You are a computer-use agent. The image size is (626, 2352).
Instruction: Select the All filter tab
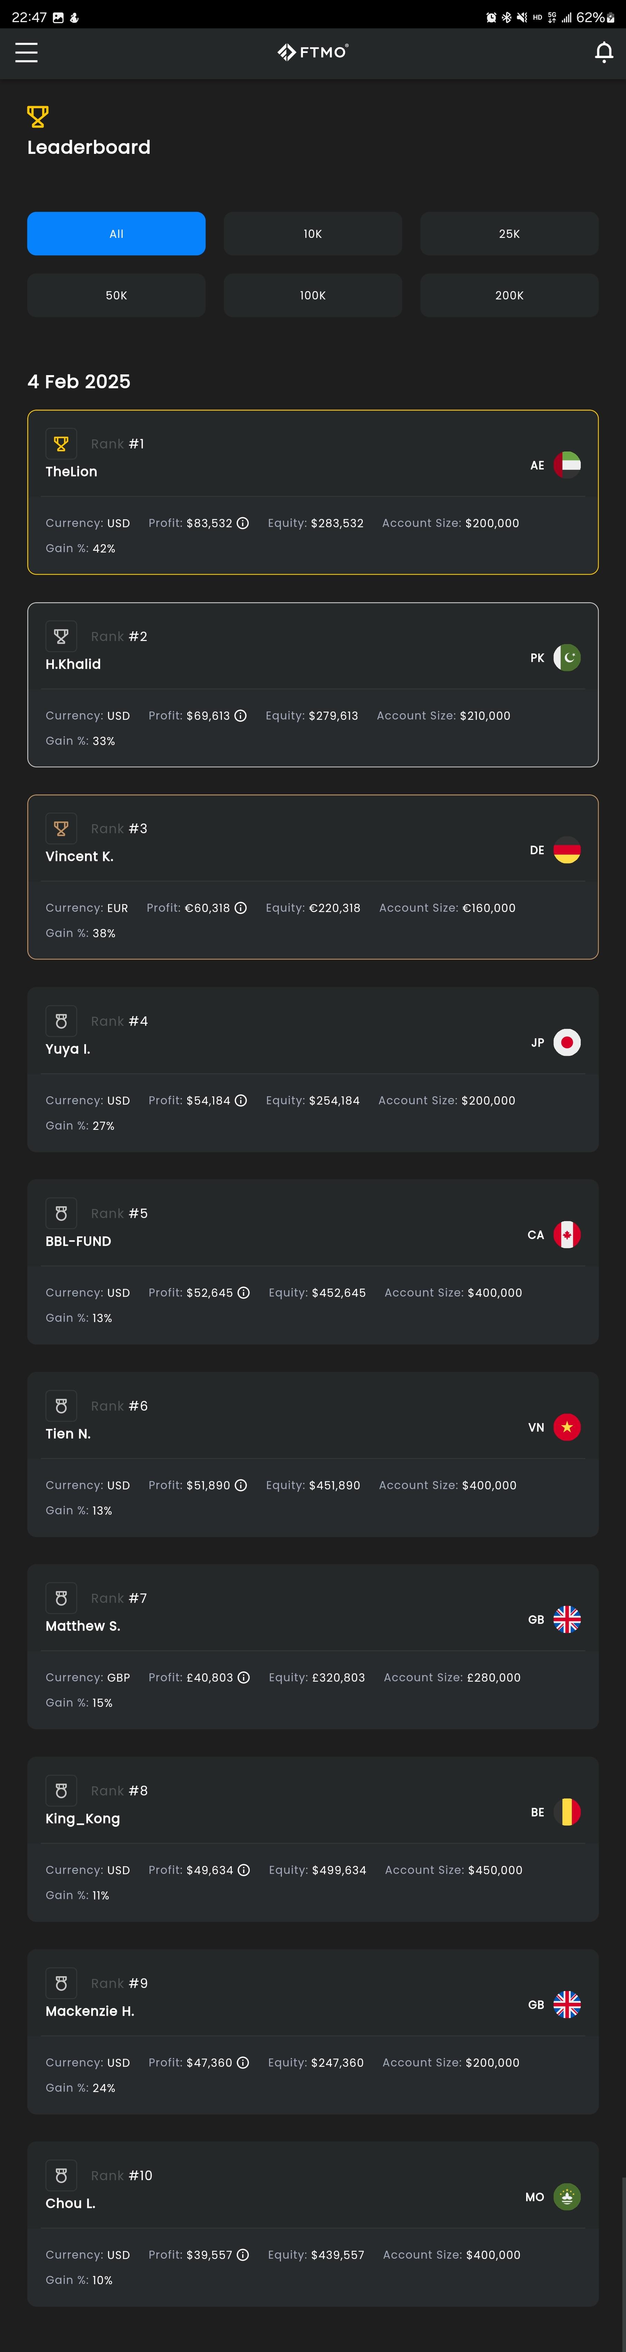pos(116,234)
